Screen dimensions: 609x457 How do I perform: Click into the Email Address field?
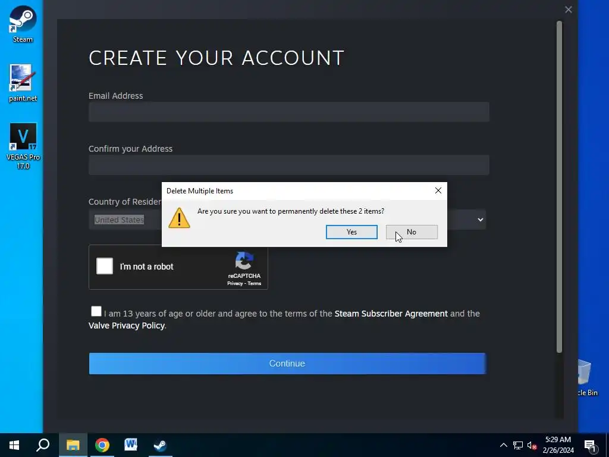point(288,112)
